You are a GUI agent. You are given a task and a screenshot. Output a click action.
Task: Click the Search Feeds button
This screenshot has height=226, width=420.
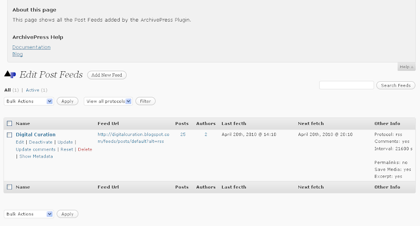click(x=396, y=85)
